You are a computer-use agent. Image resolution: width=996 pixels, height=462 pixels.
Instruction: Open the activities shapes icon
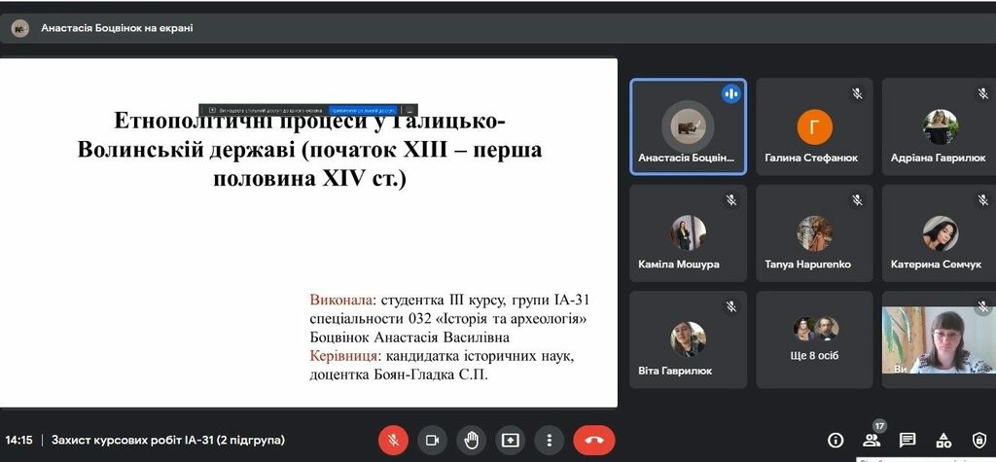tap(943, 440)
